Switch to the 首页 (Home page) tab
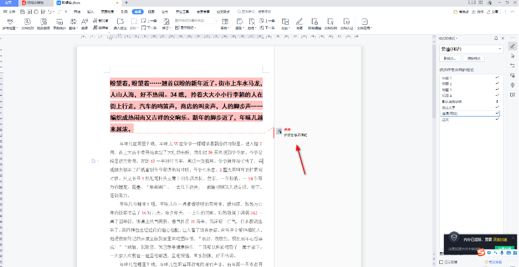The width and height of the screenshot is (519, 267). [9, 3]
